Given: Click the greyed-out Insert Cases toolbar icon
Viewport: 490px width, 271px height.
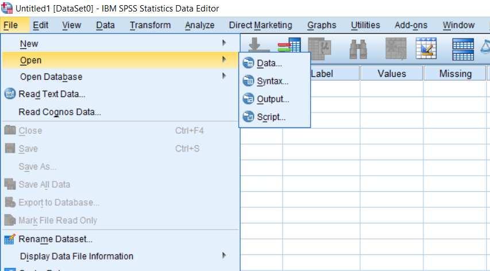Looking at the screenshot, I should (x=396, y=48).
